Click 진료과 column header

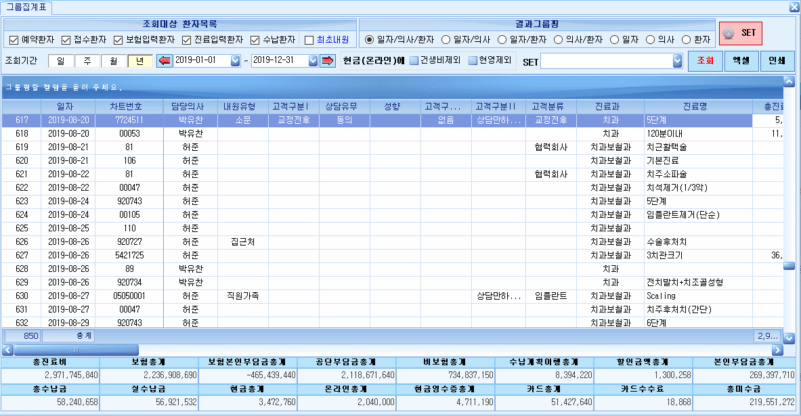[x=611, y=107]
